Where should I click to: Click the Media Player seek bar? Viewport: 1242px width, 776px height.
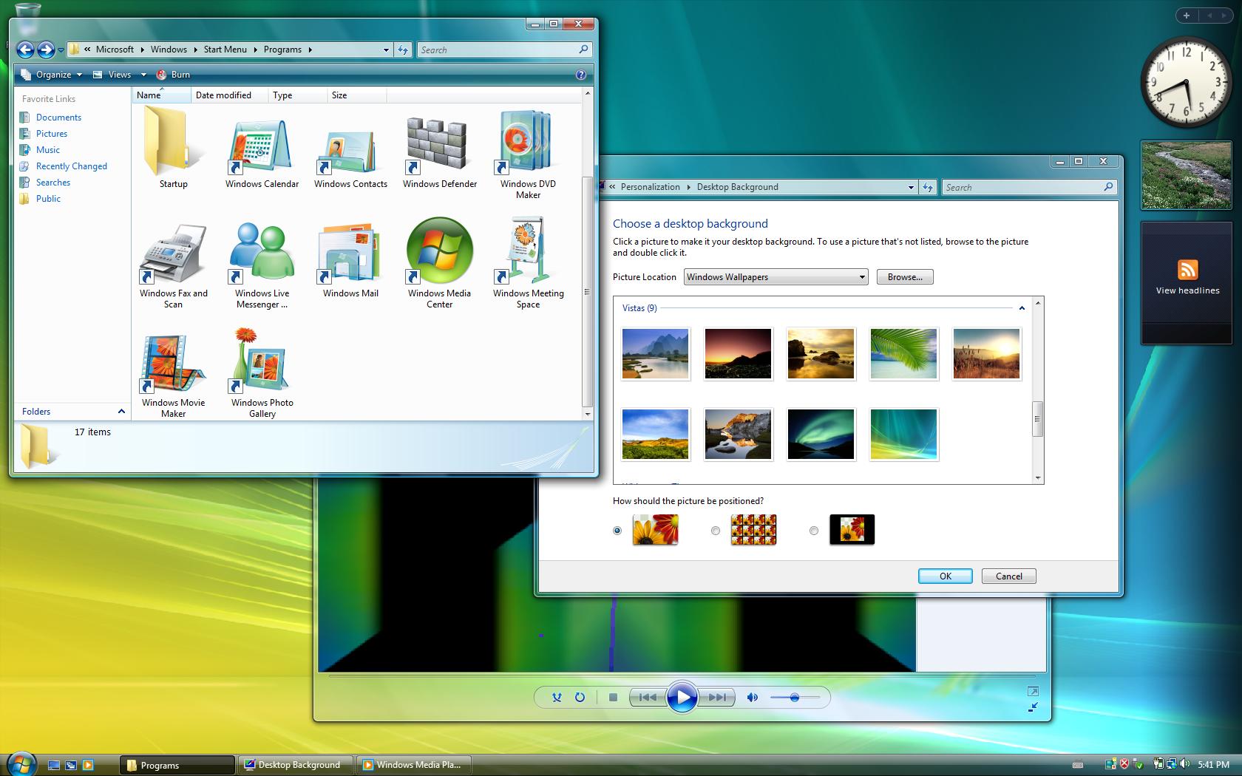682,675
